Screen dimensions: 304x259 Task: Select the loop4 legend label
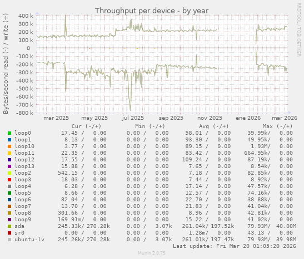[23, 186]
